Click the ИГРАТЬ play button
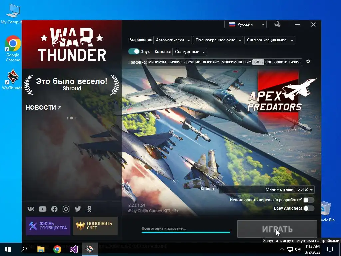 277,229
